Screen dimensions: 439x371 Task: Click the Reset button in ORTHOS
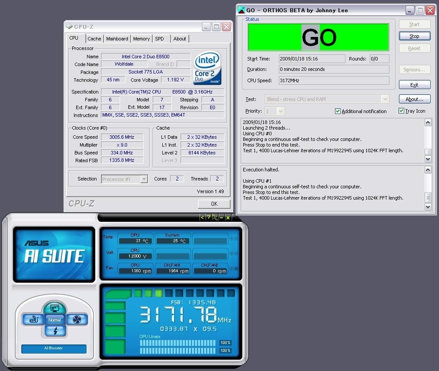[414, 48]
